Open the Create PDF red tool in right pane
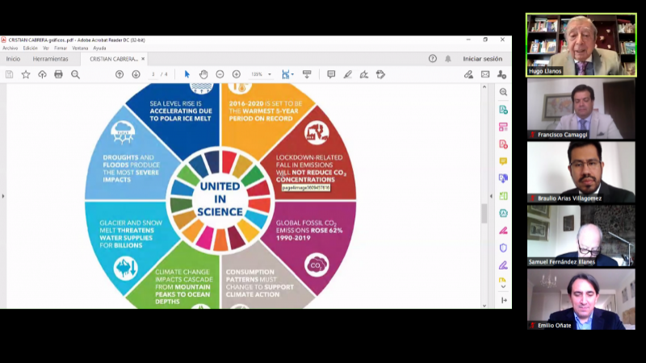The image size is (646, 363). click(x=503, y=144)
